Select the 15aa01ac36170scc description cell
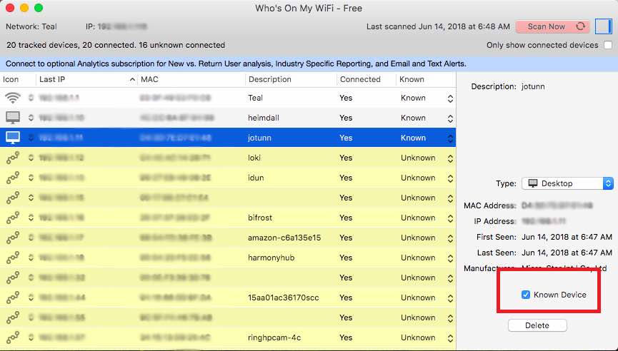 pyautogui.click(x=284, y=298)
